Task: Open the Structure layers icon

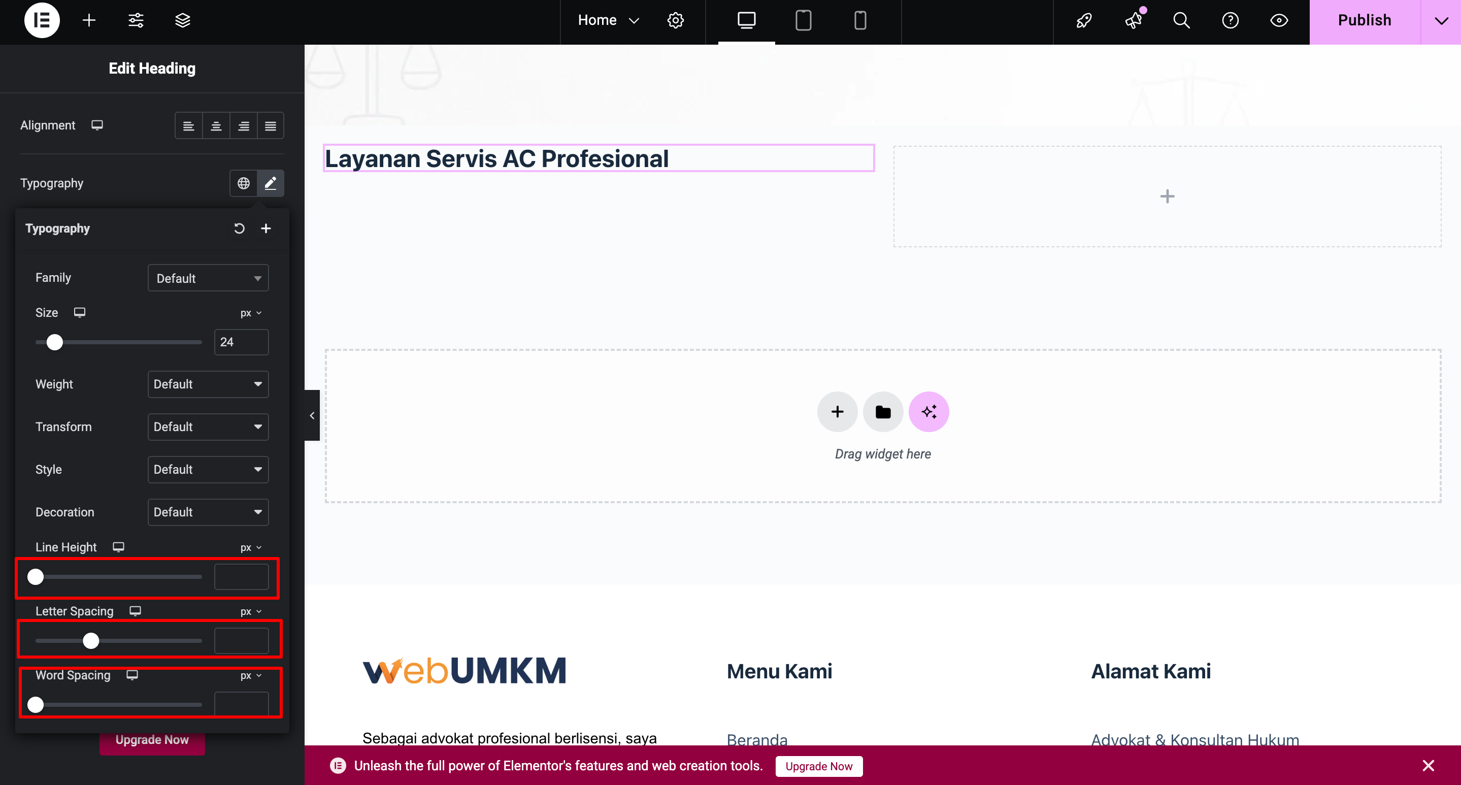Action: point(183,20)
